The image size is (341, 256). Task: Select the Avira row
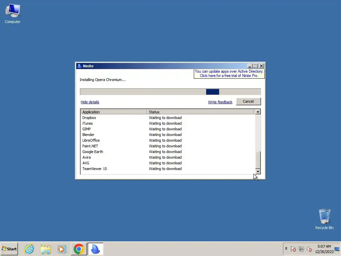pos(168,157)
